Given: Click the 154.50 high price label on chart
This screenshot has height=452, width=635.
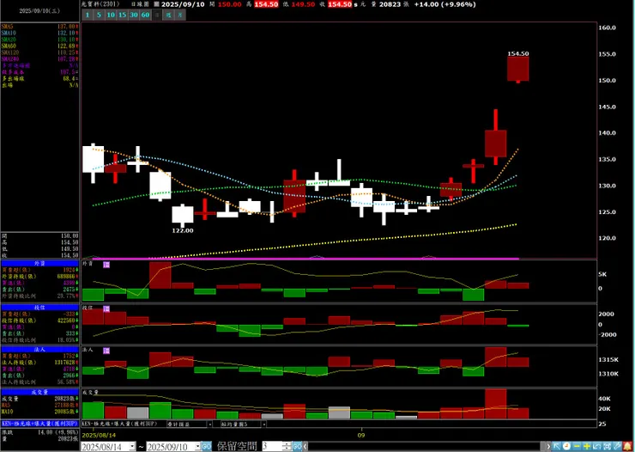Looking at the screenshot, I should click(518, 53).
